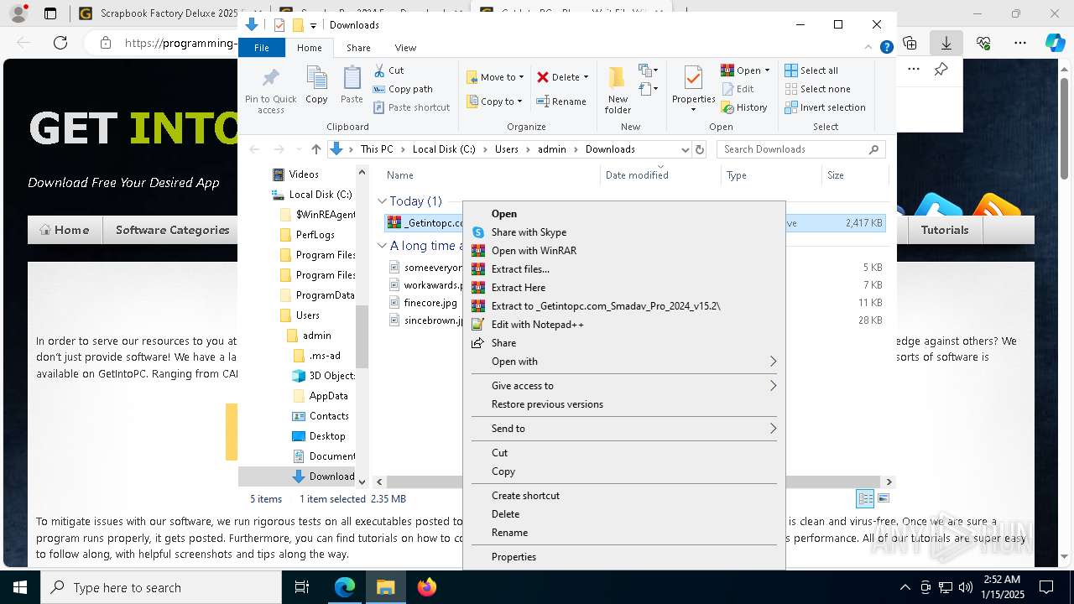The image size is (1074, 604).
Task: Open address bar history dropdown
Action: pyautogui.click(x=685, y=149)
